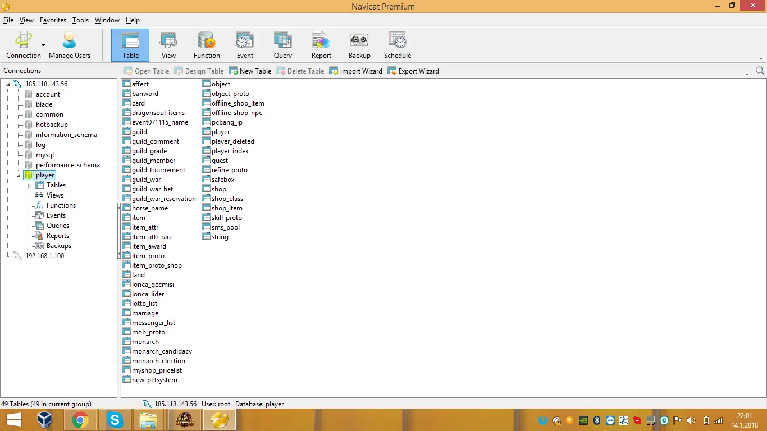This screenshot has height=431, width=767.
Task: Select the guild_war_reservation table
Action: [164, 199]
